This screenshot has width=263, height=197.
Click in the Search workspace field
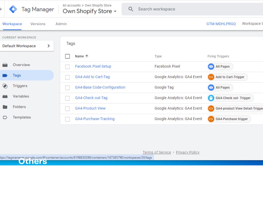[192, 9]
